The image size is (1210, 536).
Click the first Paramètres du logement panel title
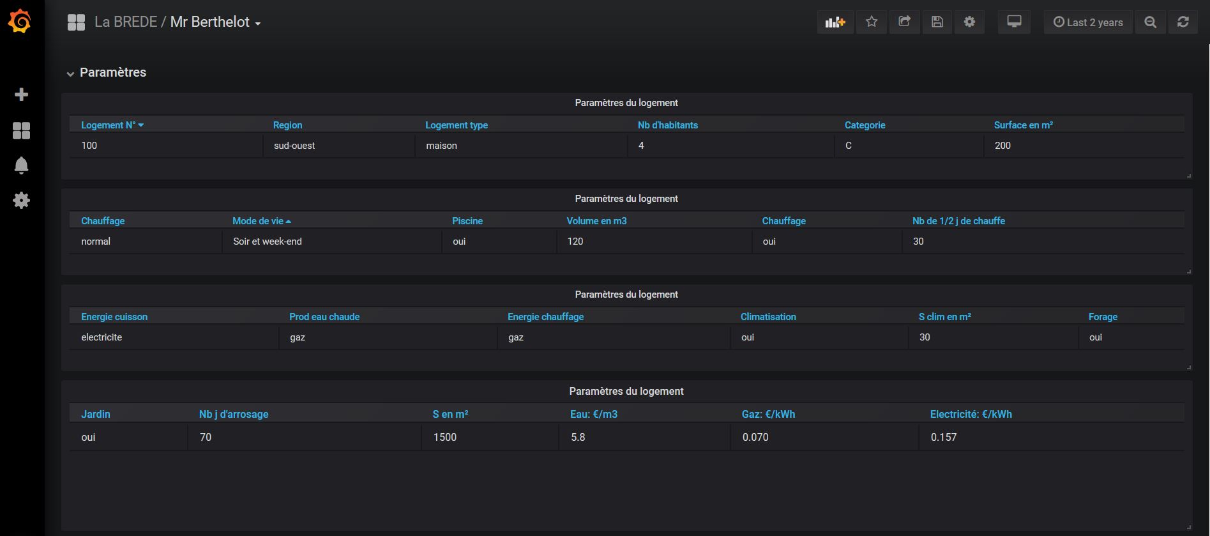pos(626,103)
